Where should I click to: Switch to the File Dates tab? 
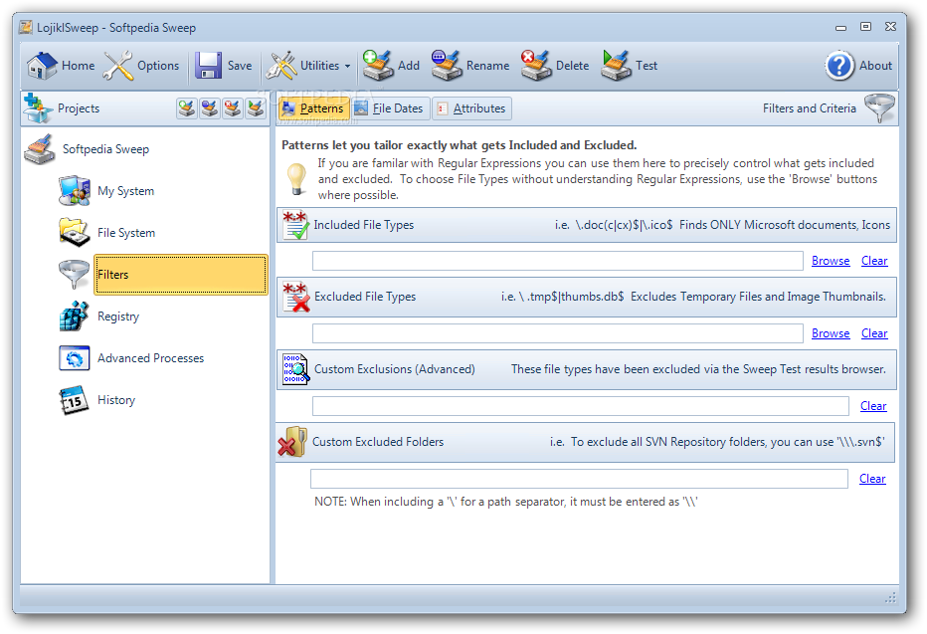point(390,108)
